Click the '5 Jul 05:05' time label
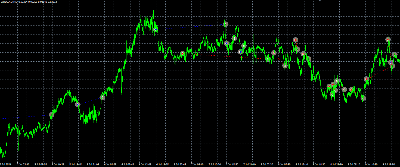The width and height of the screenshot is (400, 167). (41, 164)
